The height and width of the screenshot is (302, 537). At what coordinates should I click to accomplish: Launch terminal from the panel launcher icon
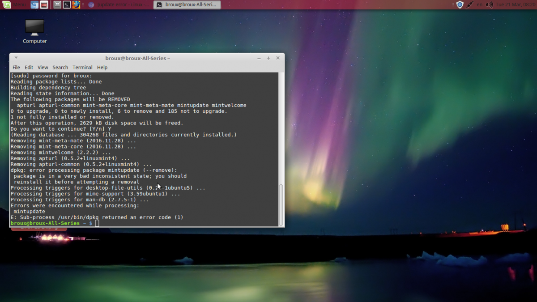(x=67, y=5)
